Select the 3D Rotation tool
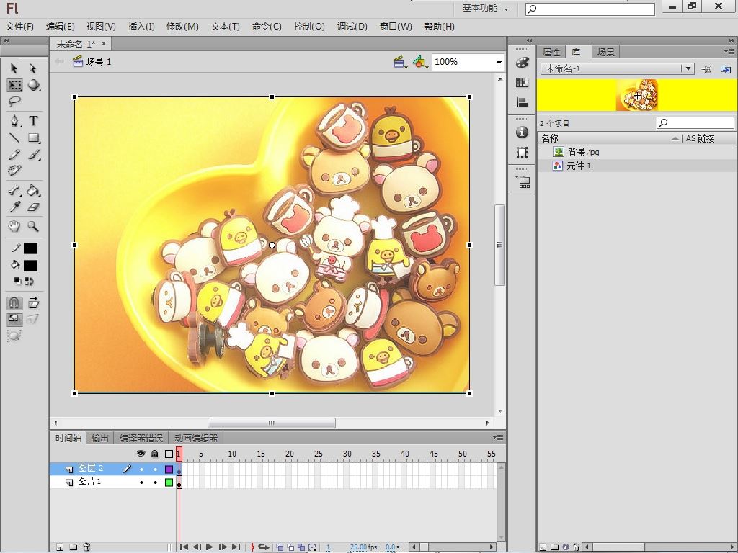This screenshot has width=738, height=553. click(33, 85)
